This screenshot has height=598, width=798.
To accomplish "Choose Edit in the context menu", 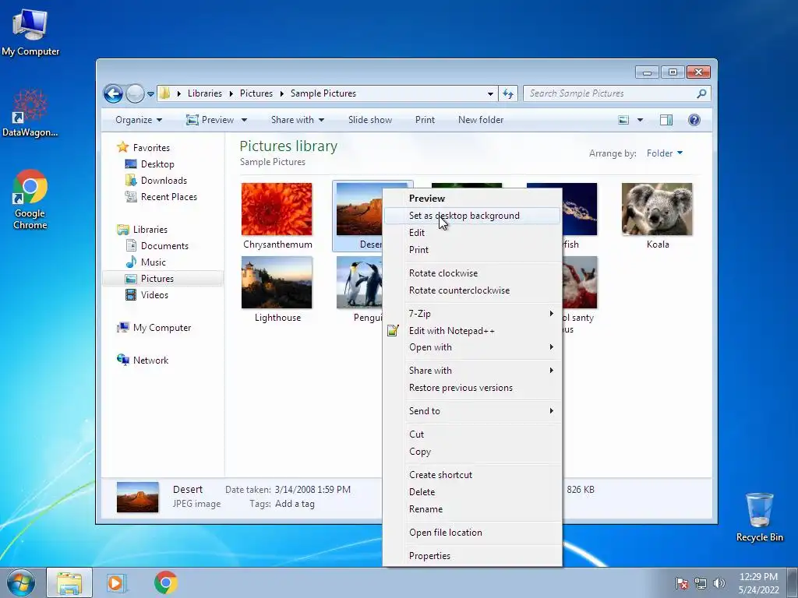I will pyautogui.click(x=472, y=233).
